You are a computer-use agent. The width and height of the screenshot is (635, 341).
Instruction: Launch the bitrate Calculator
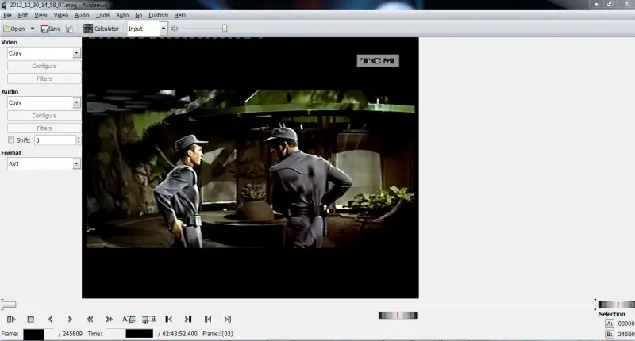point(102,29)
